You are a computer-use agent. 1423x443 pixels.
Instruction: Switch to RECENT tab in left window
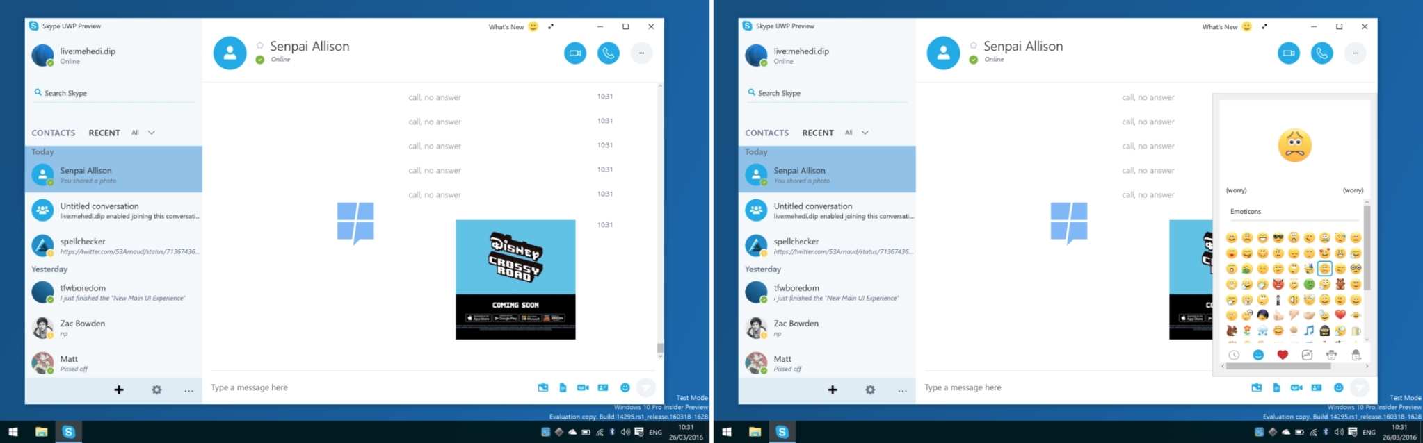pos(104,133)
